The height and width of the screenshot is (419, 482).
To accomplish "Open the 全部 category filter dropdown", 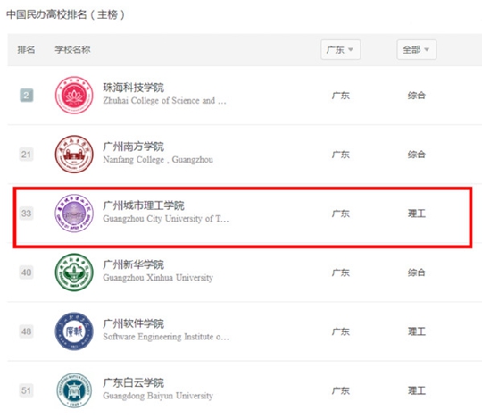I will (417, 49).
